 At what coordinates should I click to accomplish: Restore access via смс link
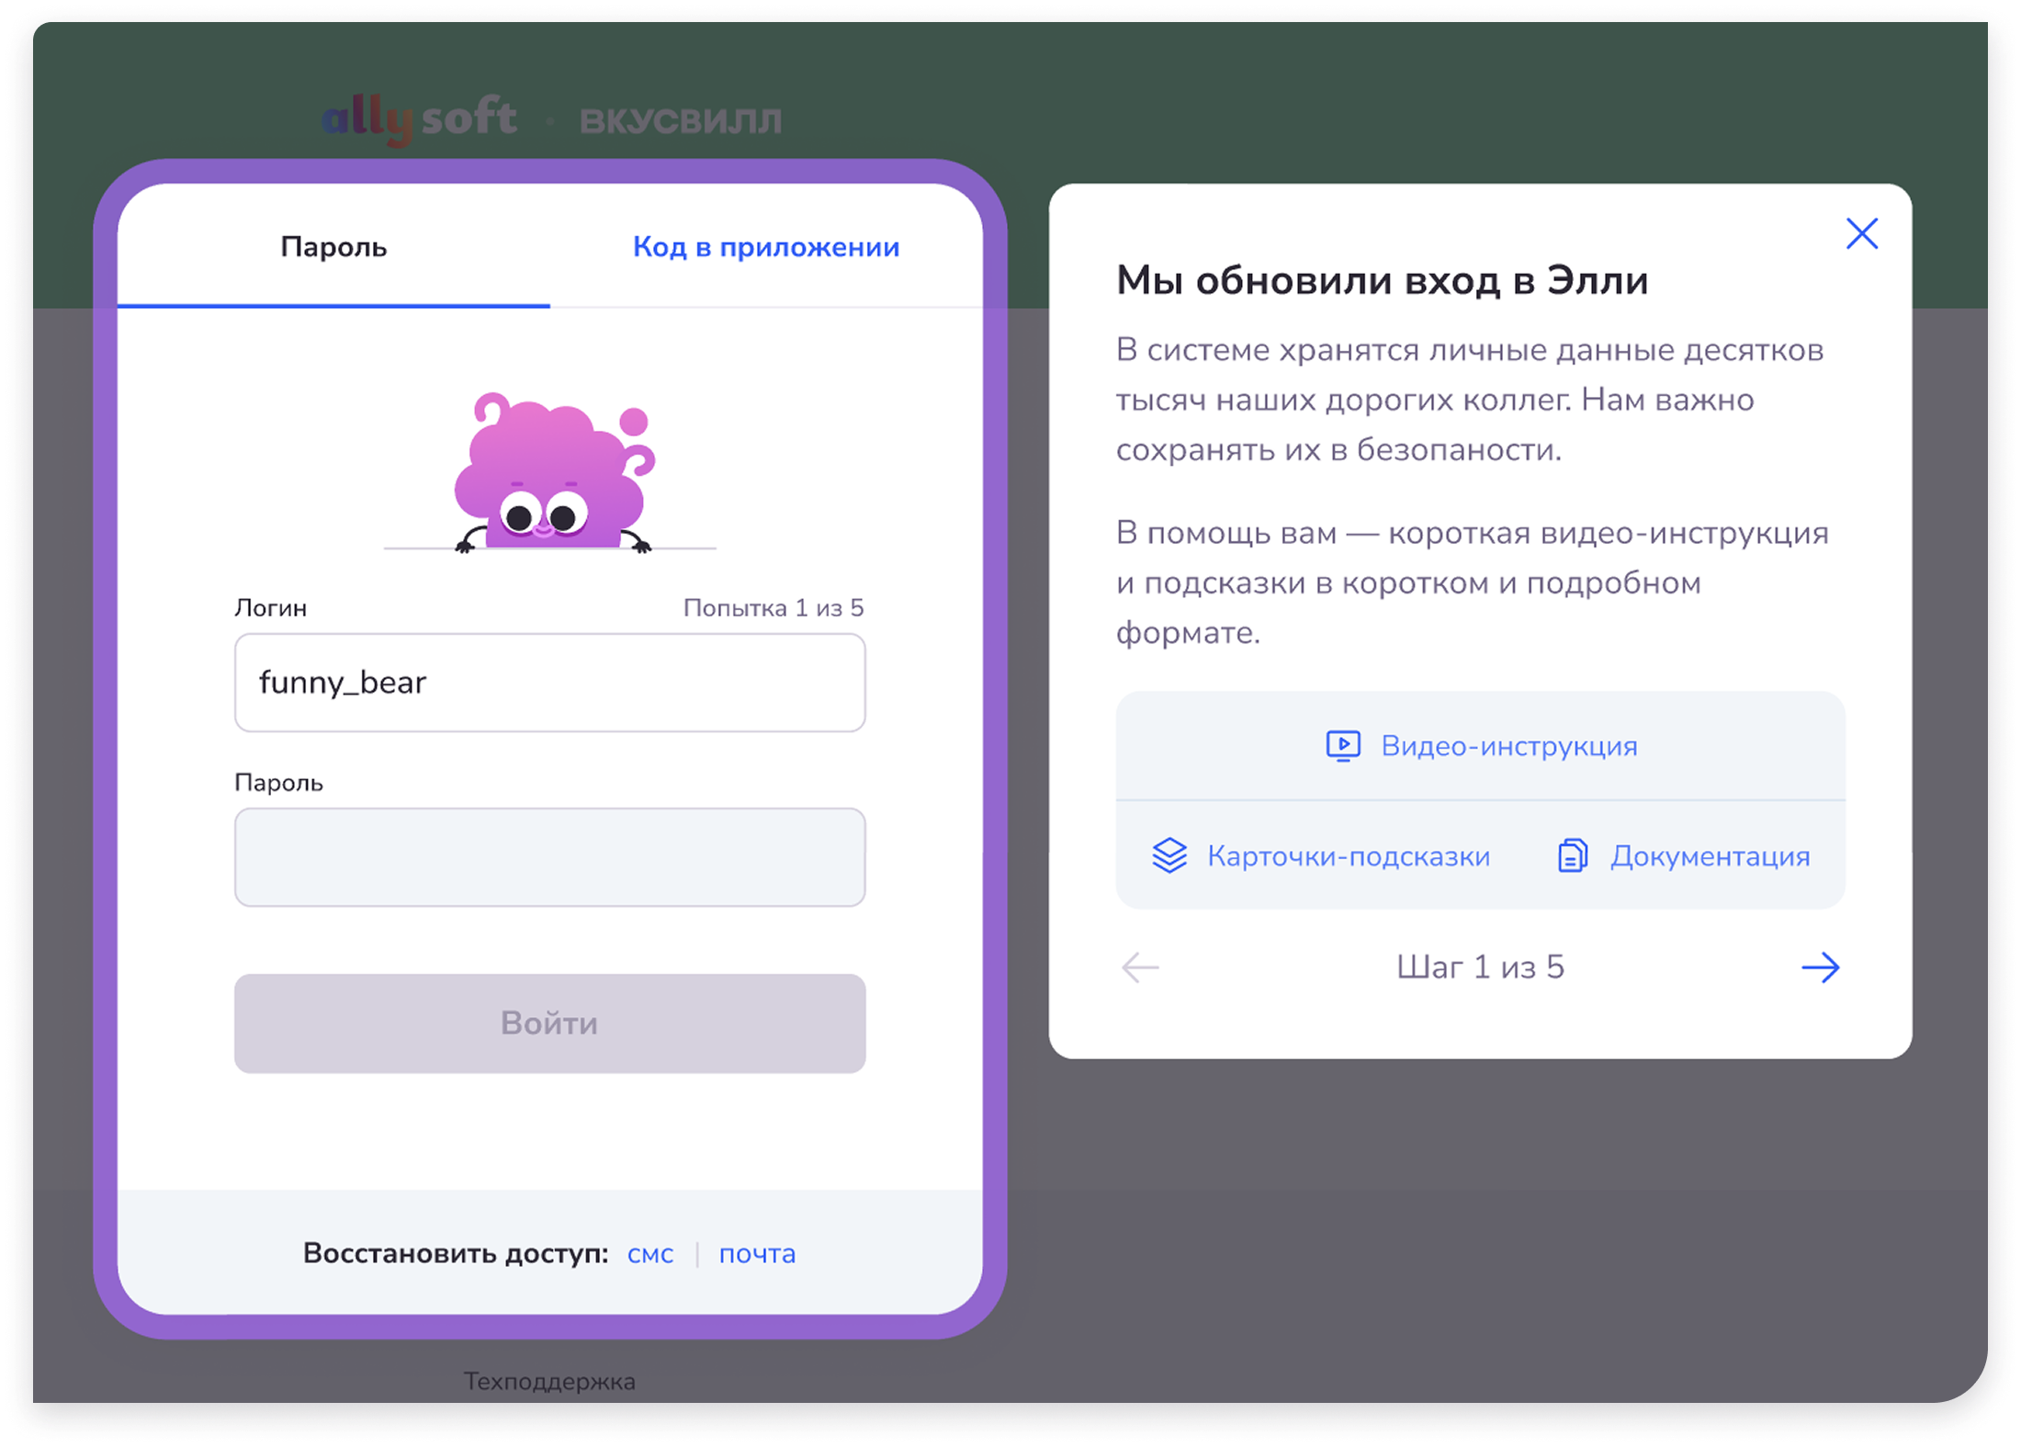point(649,1253)
